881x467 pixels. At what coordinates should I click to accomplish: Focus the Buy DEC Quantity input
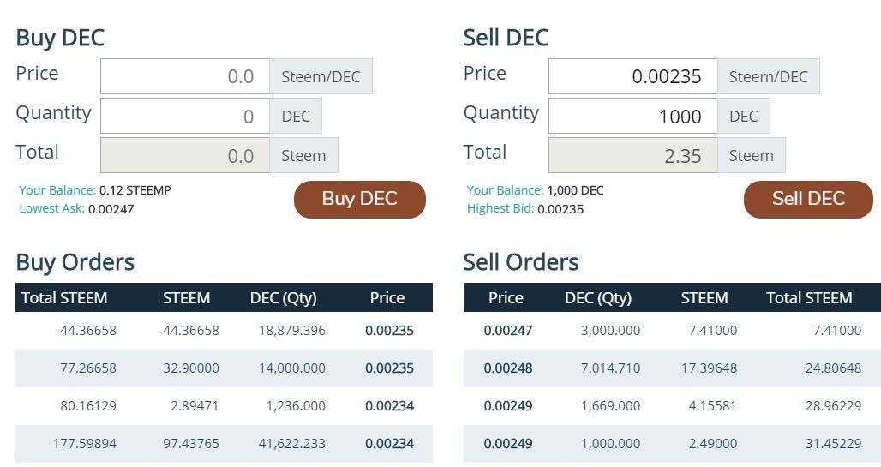[x=185, y=116]
